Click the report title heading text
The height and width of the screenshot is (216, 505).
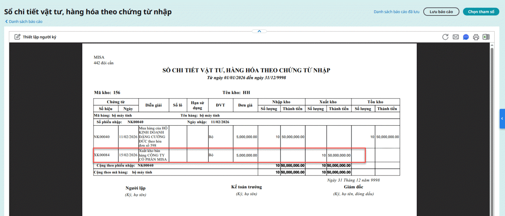pyautogui.click(x=247, y=70)
